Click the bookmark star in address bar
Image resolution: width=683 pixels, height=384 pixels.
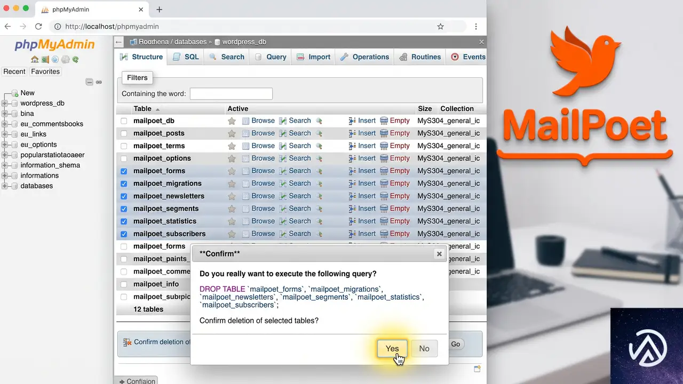click(440, 26)
